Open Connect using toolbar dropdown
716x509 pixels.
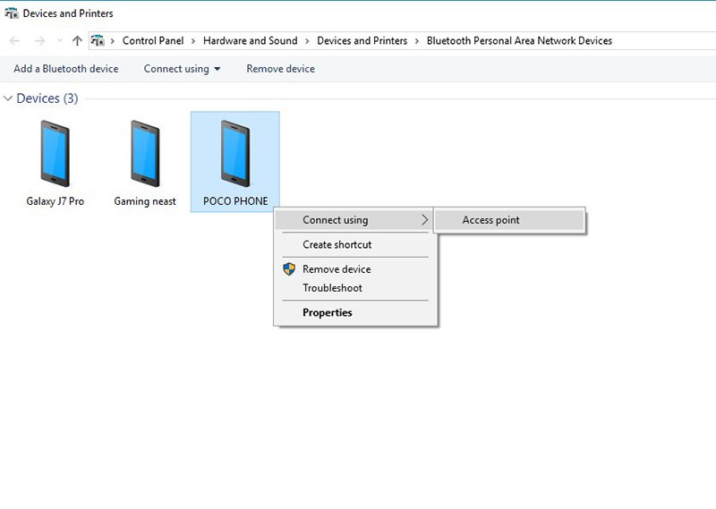182,69
